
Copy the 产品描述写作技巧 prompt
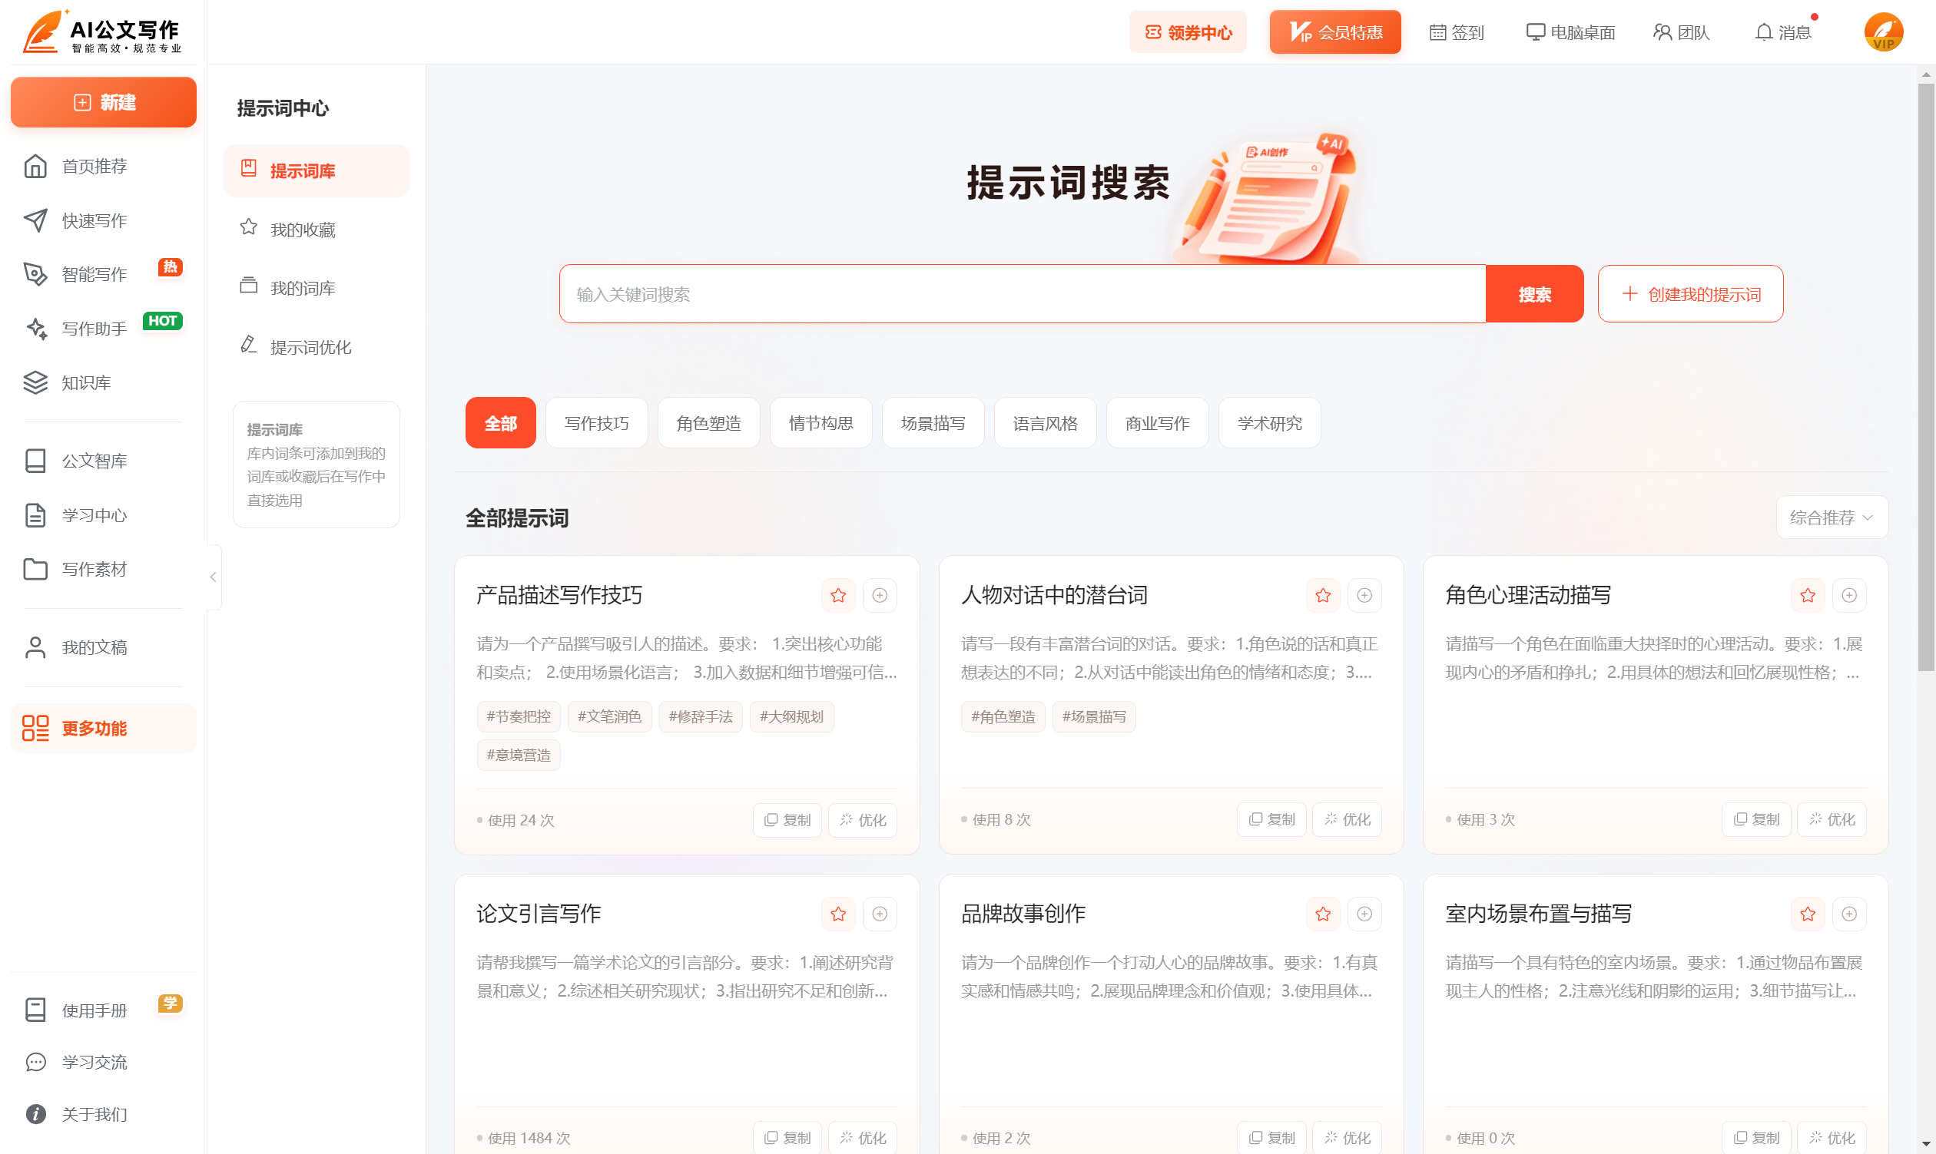coord(787,819)
